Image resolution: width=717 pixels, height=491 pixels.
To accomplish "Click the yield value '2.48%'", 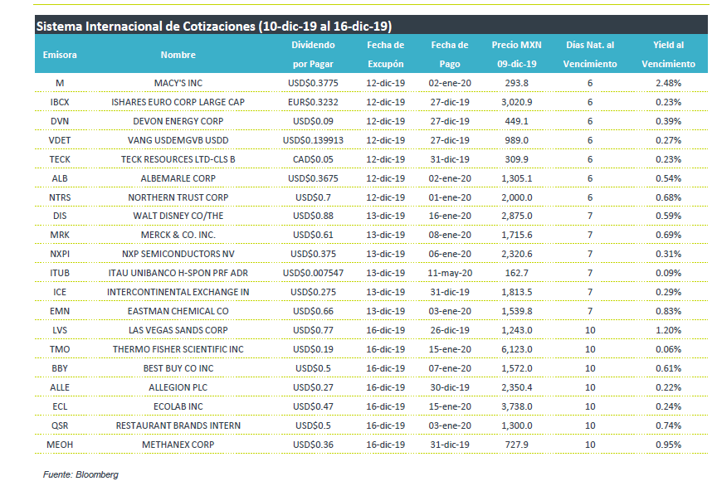I will pos(669,83).
